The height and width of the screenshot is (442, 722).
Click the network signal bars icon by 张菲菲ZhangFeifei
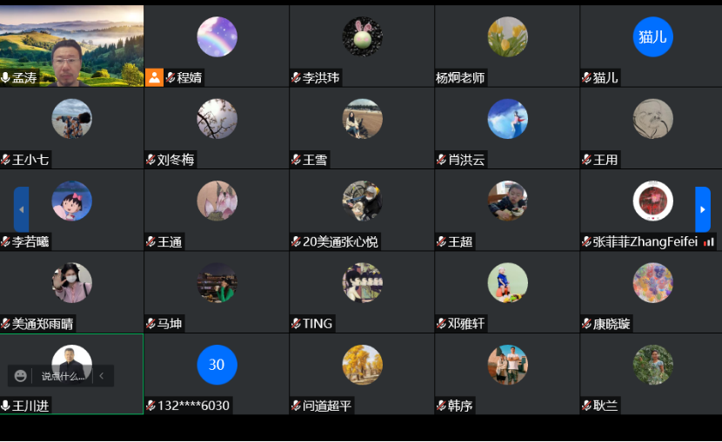[x=709, y=241]
